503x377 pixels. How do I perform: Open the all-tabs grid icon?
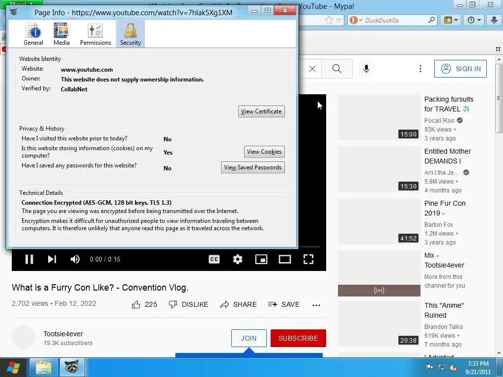coord(498,49)
